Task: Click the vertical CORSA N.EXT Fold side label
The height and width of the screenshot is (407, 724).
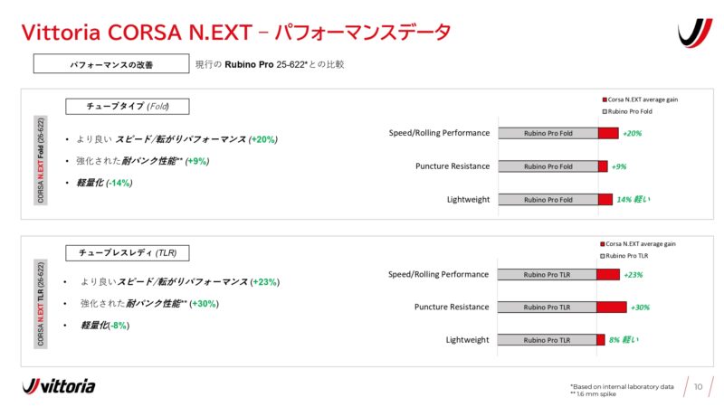Action: click(x=42, y=159)
